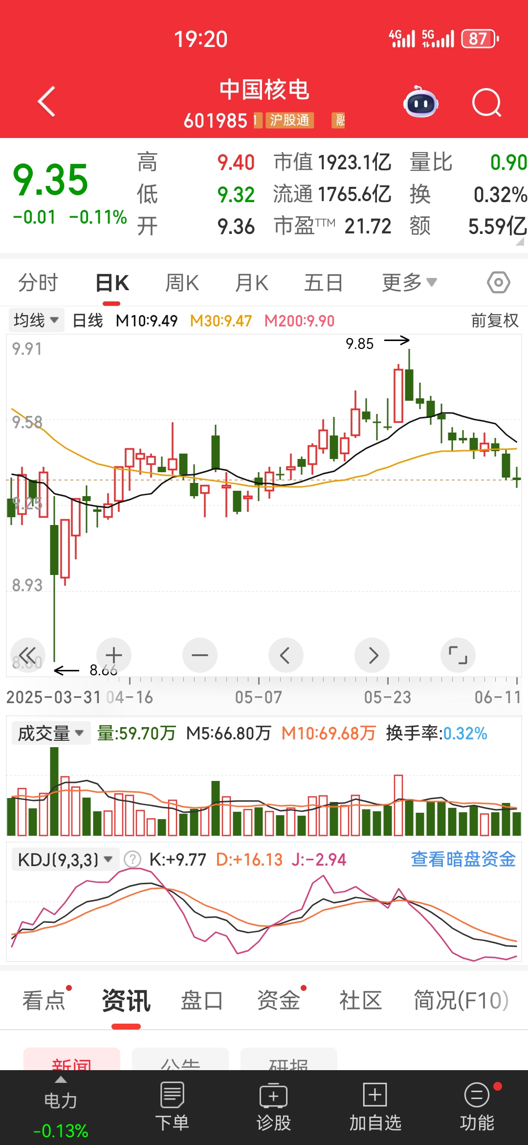The height and width of the screenshot is (1145, 528).
Task: Open the KDJ(9,3,3) indicator dropdown
Action: pyautogui.click(x=65, y=859)
